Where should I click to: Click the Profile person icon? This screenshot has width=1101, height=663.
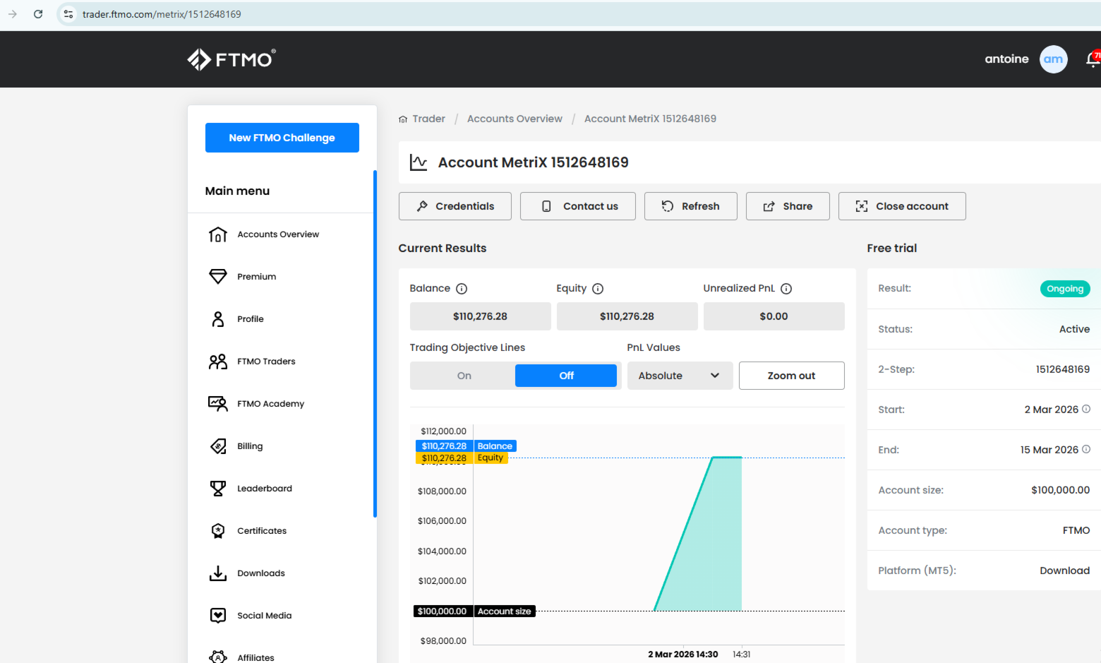coord(218,319)
